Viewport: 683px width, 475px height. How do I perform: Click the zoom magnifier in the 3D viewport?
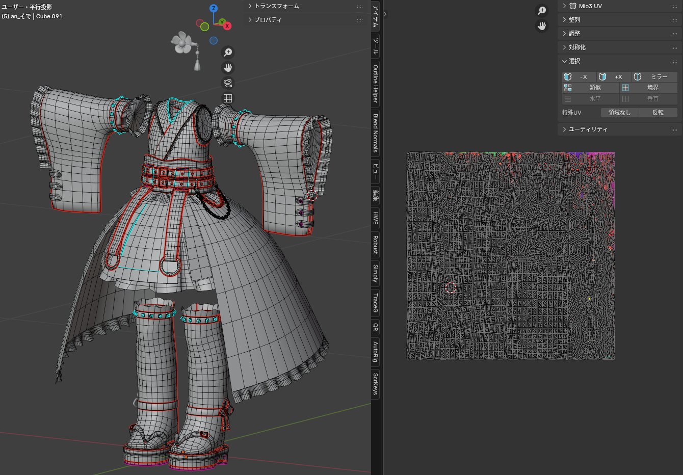coord(228,52)
